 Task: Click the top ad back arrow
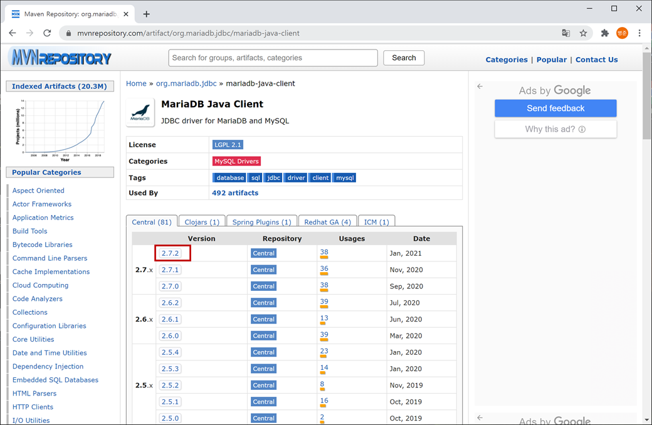pos(480,87)
